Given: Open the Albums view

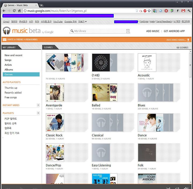Looking at the screenshot, I should [9, 70].
